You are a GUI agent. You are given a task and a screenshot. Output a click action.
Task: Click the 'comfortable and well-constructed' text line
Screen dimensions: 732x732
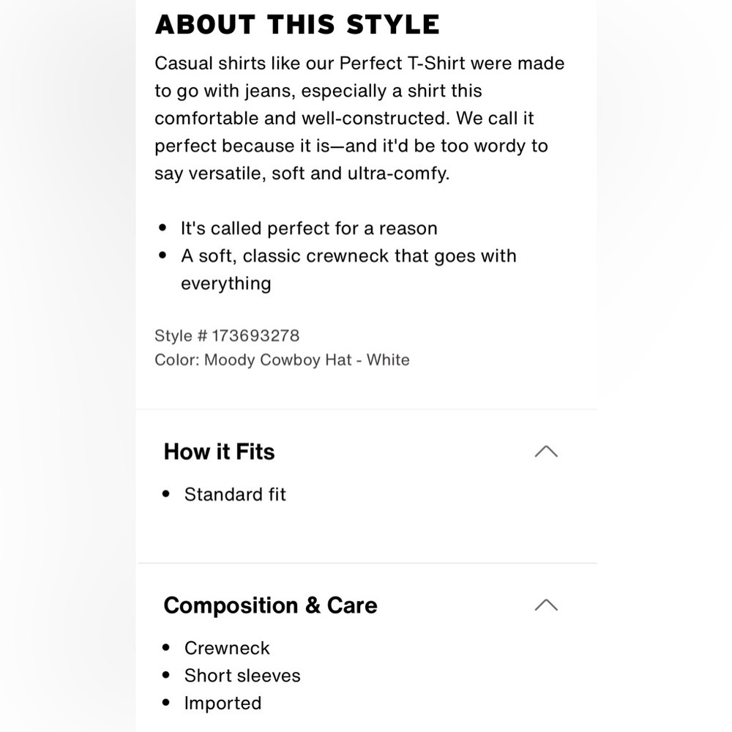(x=302, y=118)
